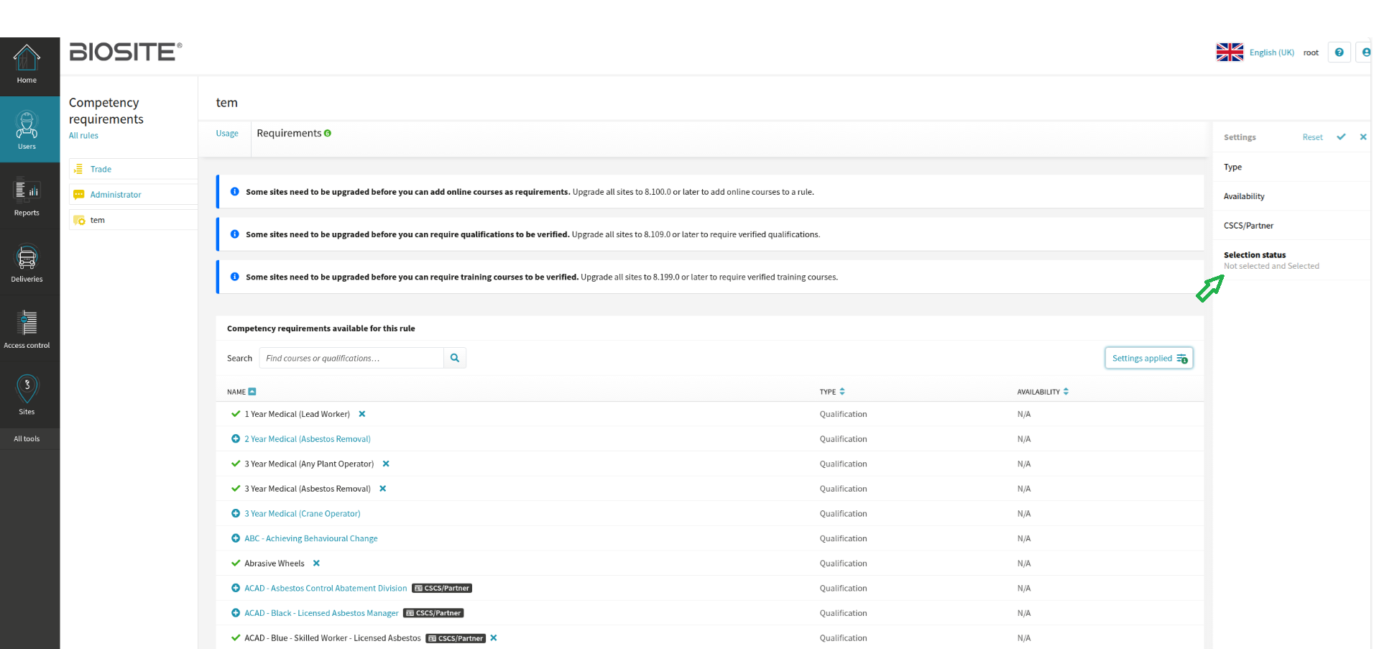Remove 3 Year Medical (Any Plant Operator)

(386, 464)
